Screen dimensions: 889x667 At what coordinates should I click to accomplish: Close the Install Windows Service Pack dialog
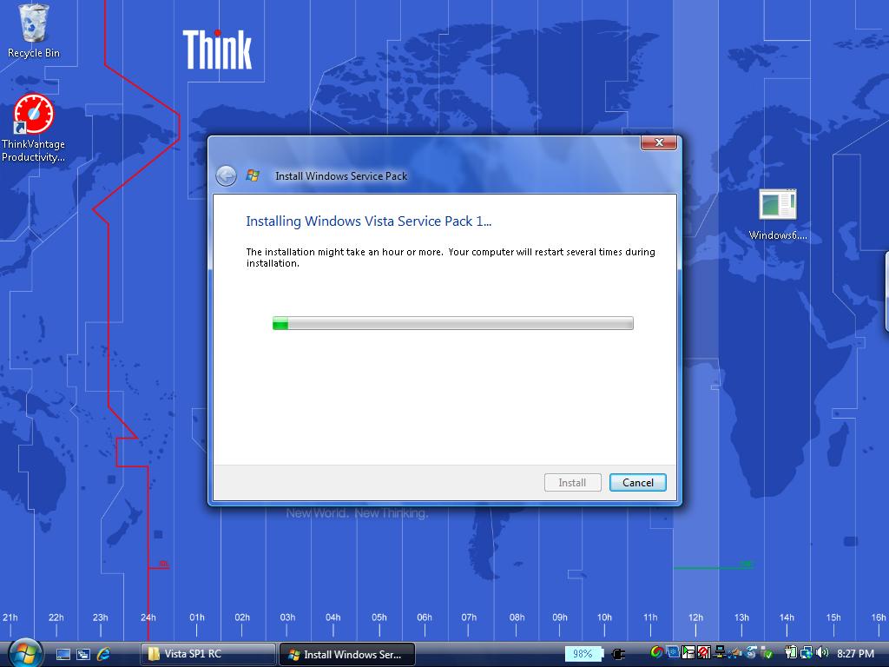(x=659, y=143)
